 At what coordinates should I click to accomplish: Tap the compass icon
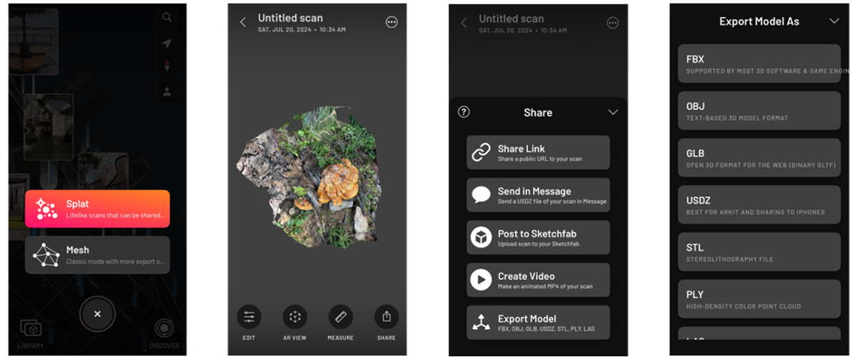click(x=167, y=66)
